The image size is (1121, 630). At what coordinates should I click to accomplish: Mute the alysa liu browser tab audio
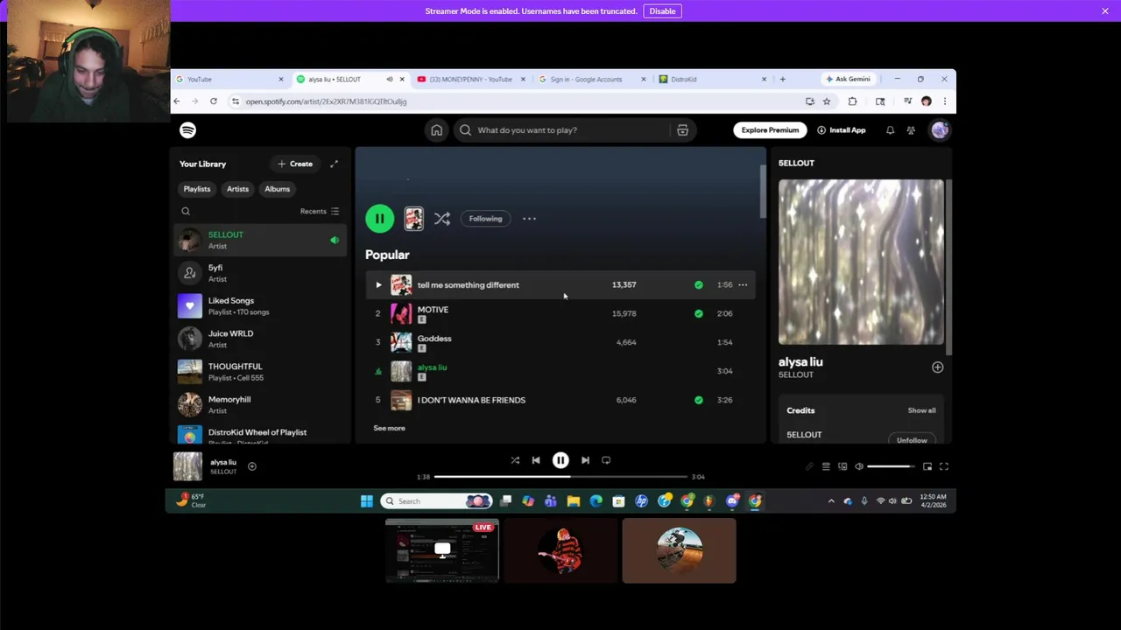tap(390, 79)
